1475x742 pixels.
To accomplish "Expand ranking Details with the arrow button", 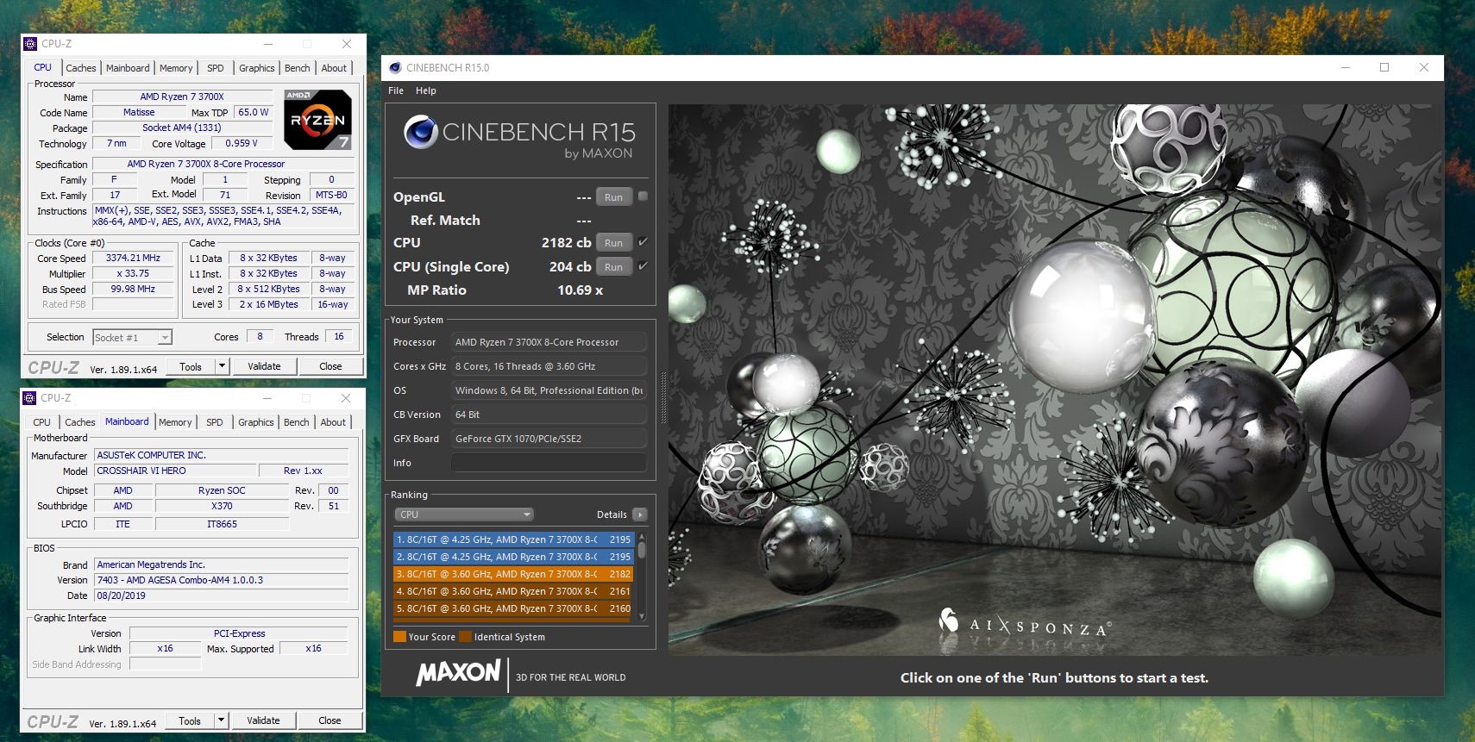I will (x=639, y=514).
